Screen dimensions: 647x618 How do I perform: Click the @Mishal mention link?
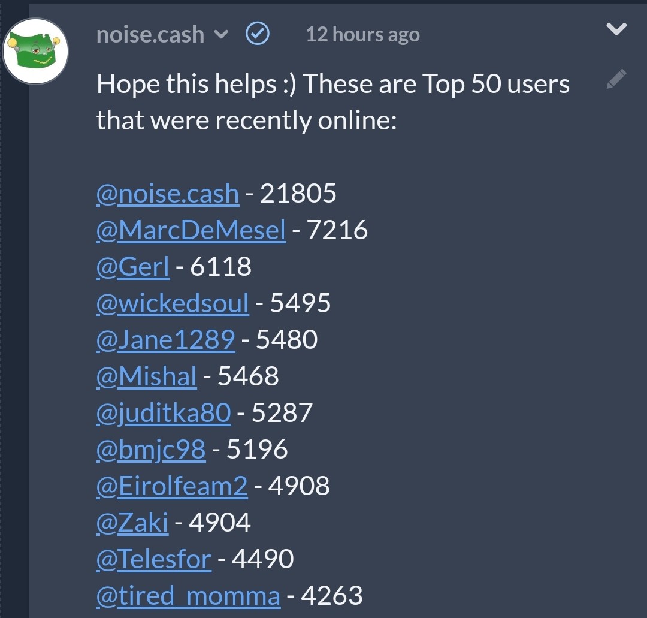[147, 376]
